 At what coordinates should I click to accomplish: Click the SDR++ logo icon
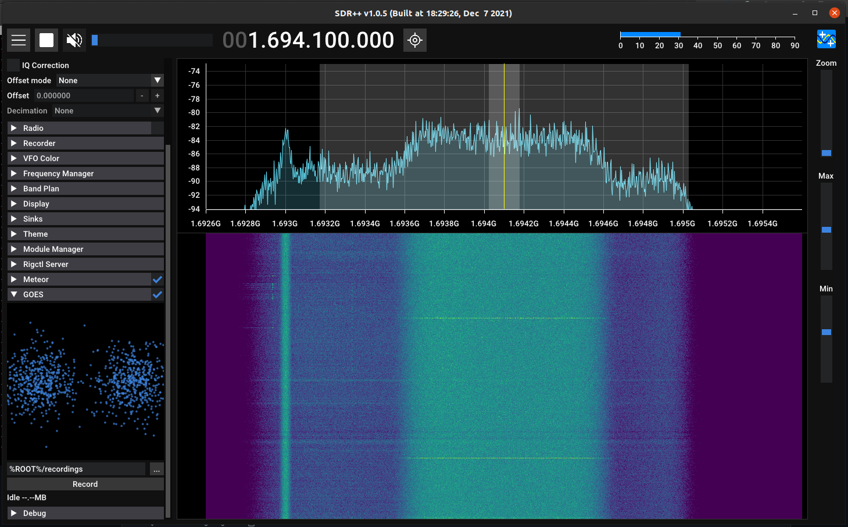[x=826, y=40]
